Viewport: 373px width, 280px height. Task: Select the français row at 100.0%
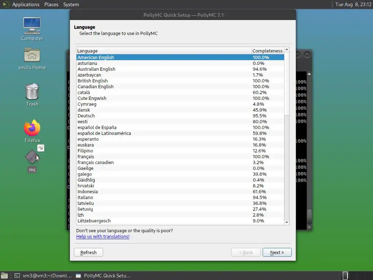[x=180, y=156]
